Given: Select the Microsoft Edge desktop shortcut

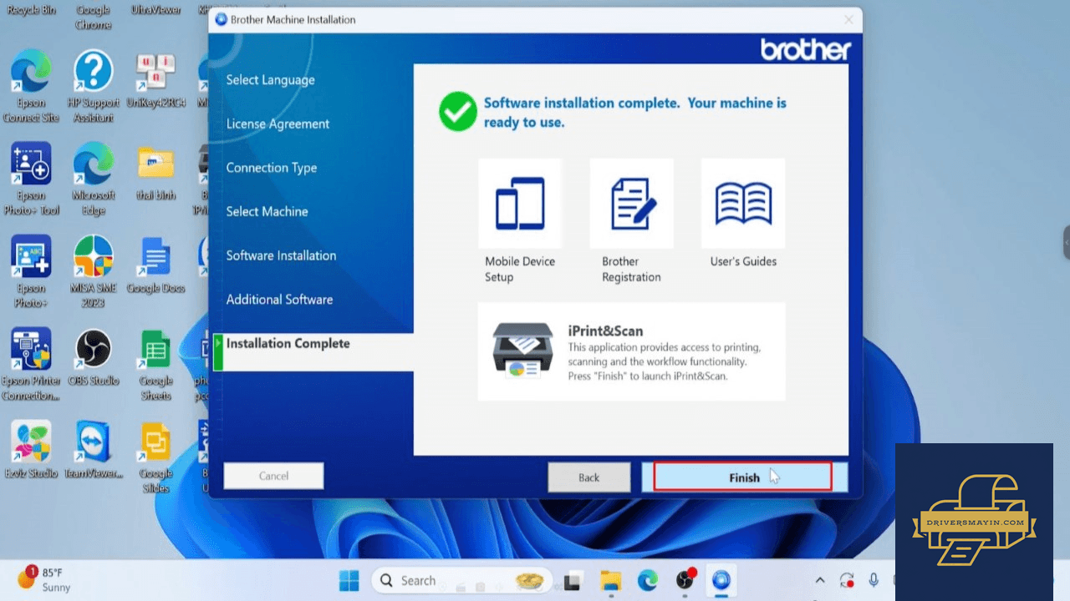Looking at the screenshot, I should [x=93, y=179].
